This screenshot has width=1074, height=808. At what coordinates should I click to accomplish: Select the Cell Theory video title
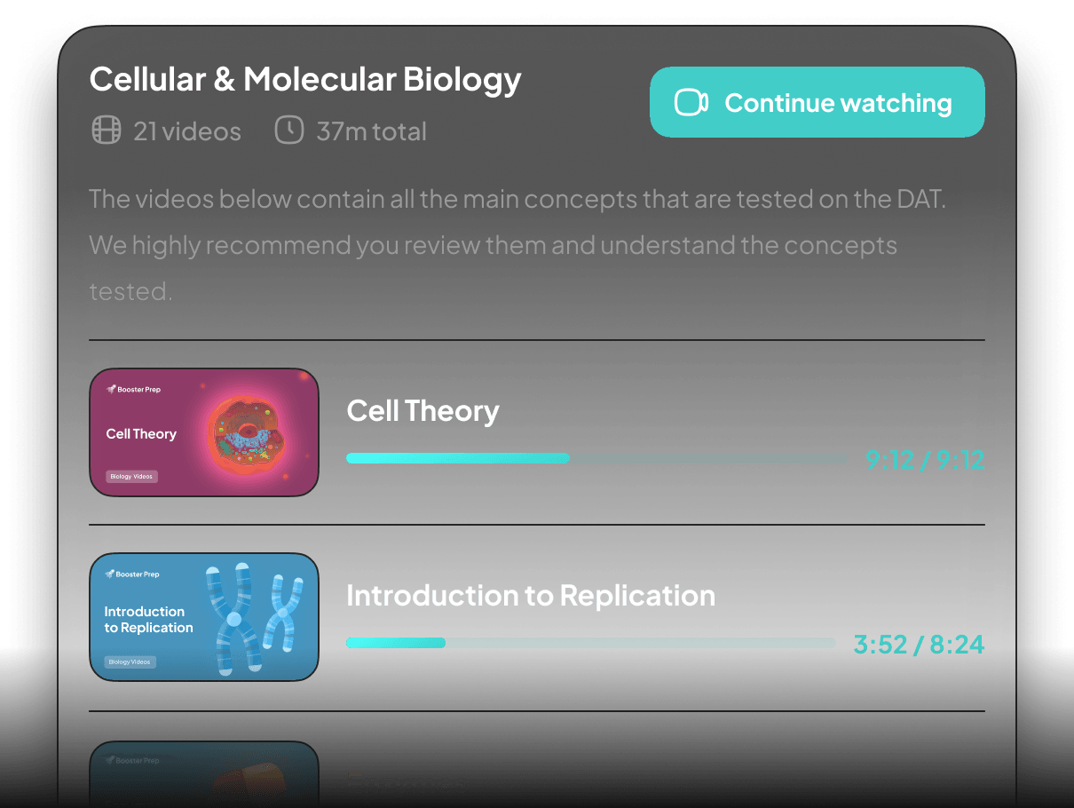[422, 411]
